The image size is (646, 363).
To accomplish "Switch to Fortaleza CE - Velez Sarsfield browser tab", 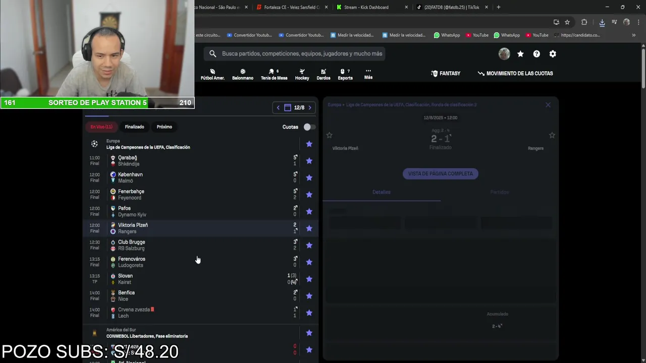I will (292, 7).
